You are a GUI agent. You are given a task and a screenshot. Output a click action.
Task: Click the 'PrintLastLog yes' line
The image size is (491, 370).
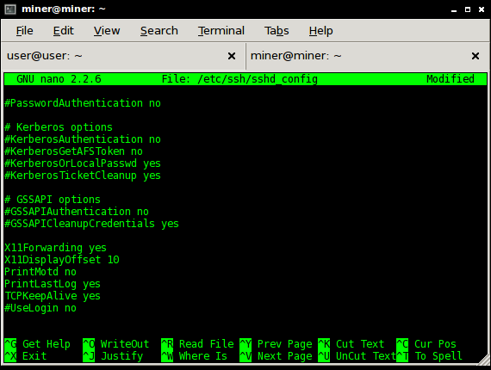53,284
